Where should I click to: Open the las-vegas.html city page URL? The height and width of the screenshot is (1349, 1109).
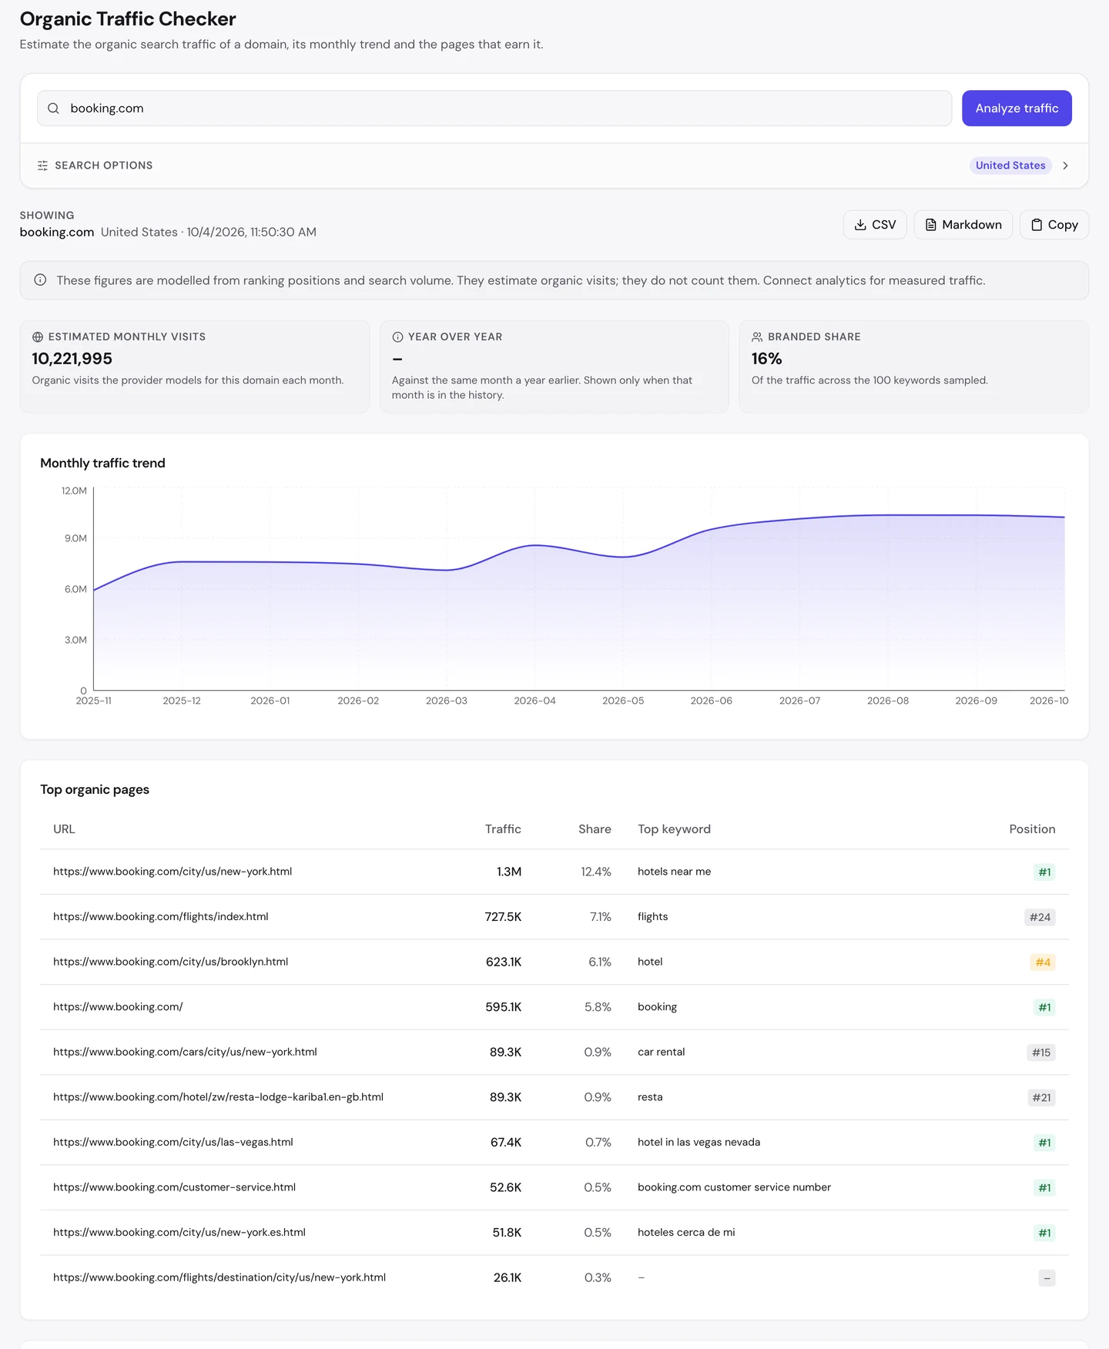(173, 1142)
